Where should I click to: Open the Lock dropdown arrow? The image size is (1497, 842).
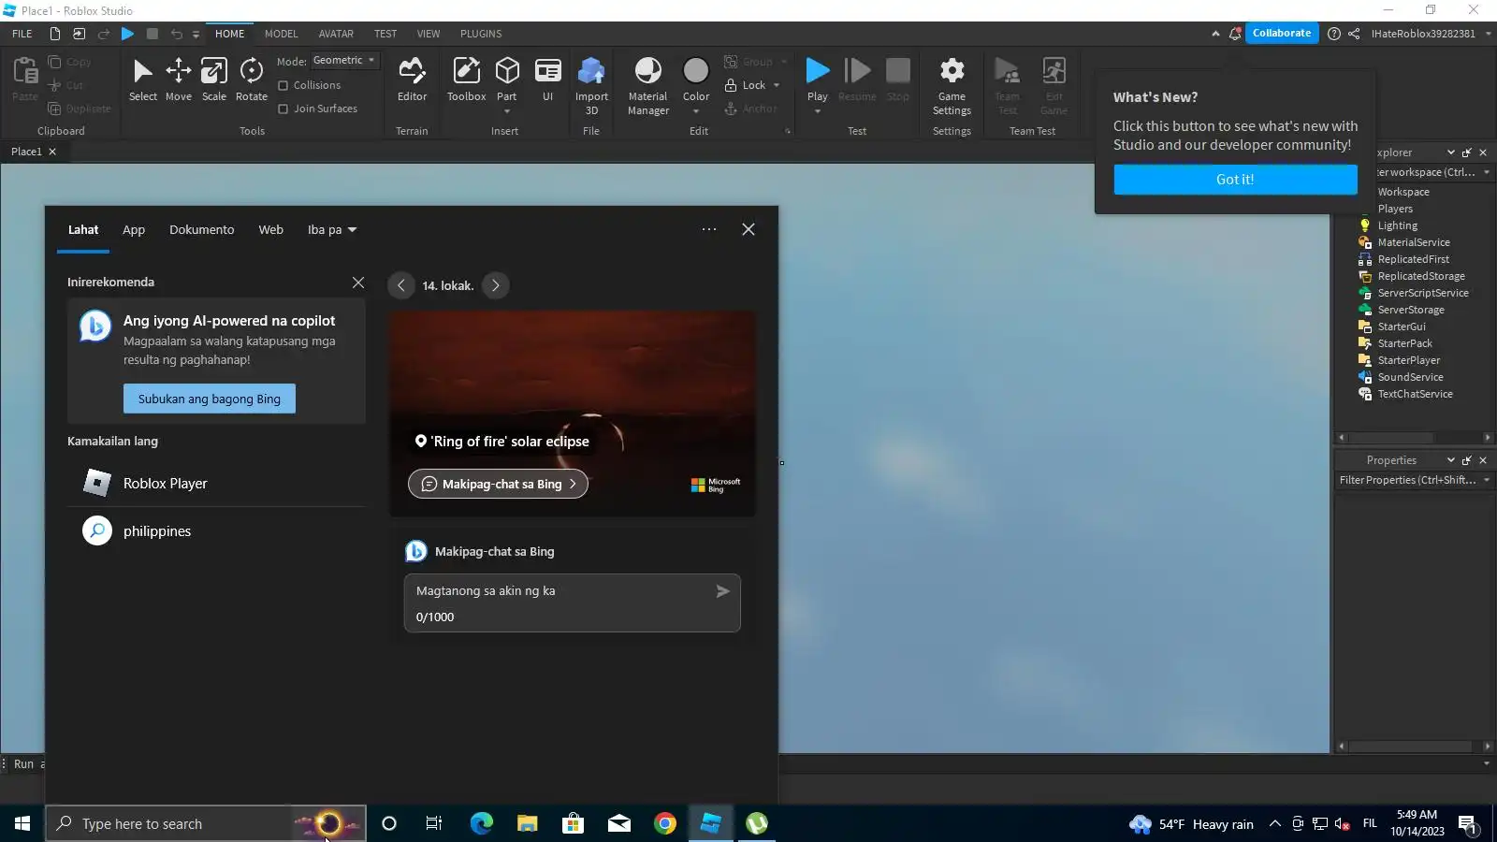[x=777, y=85]
